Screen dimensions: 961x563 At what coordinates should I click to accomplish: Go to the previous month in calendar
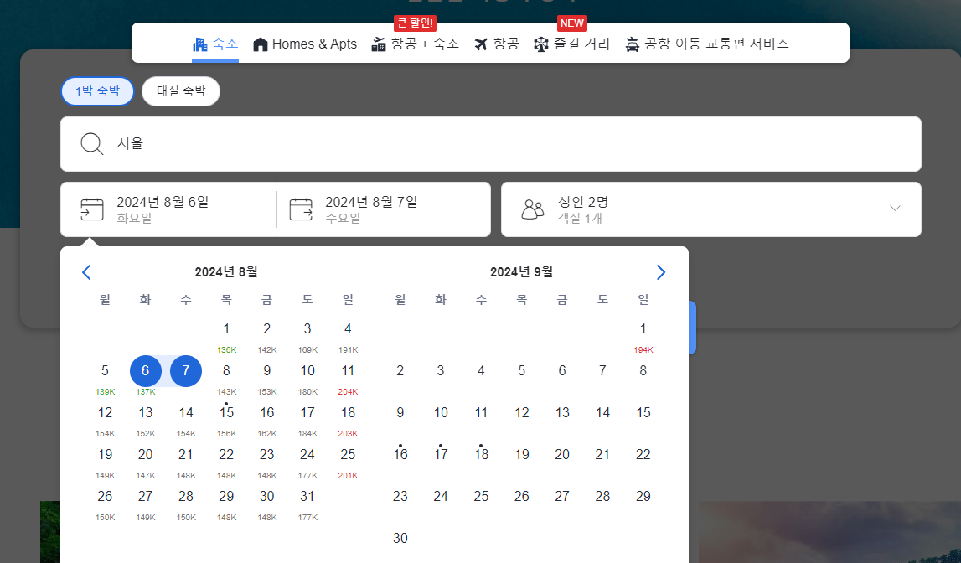coord(86,272)
